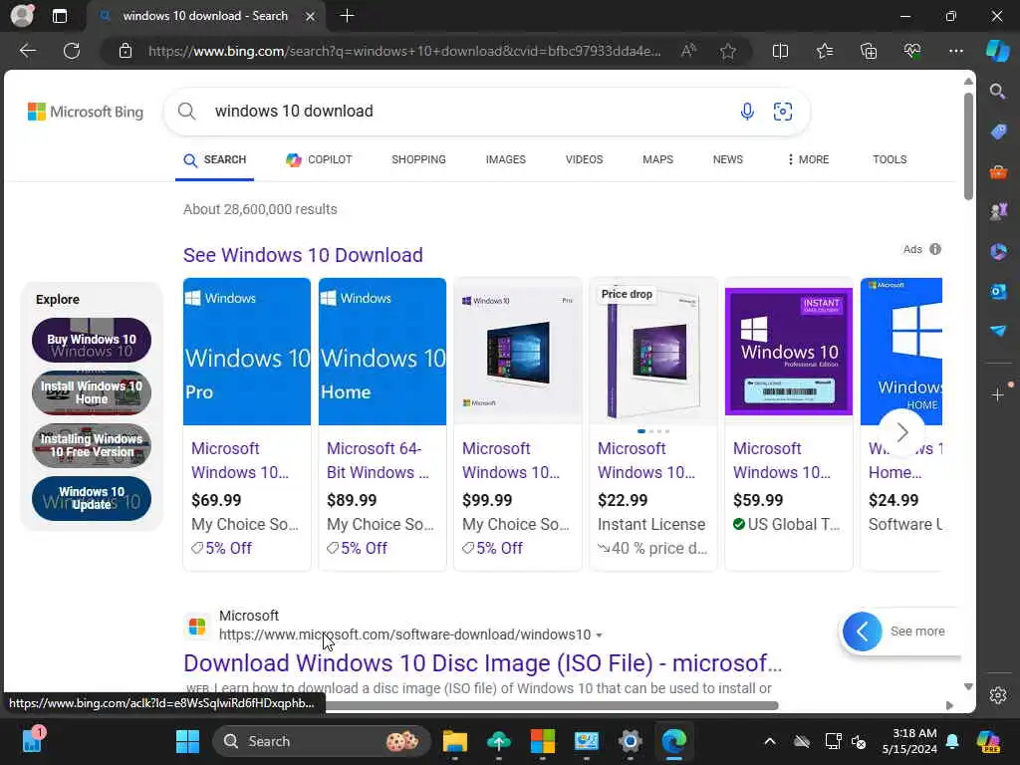Expand the microsoft.com result URL dropdown arrow
Viewport: 1020px width, 765px height.
coord(599,635)
